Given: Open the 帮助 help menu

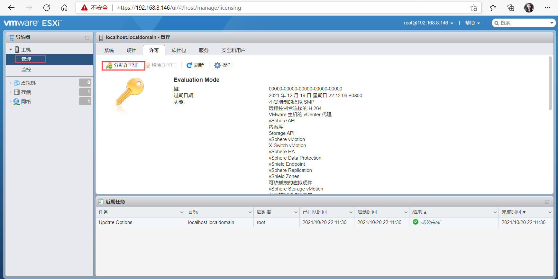Looking at the screenshot, I should pyautogui.click(x=472, y=23).
